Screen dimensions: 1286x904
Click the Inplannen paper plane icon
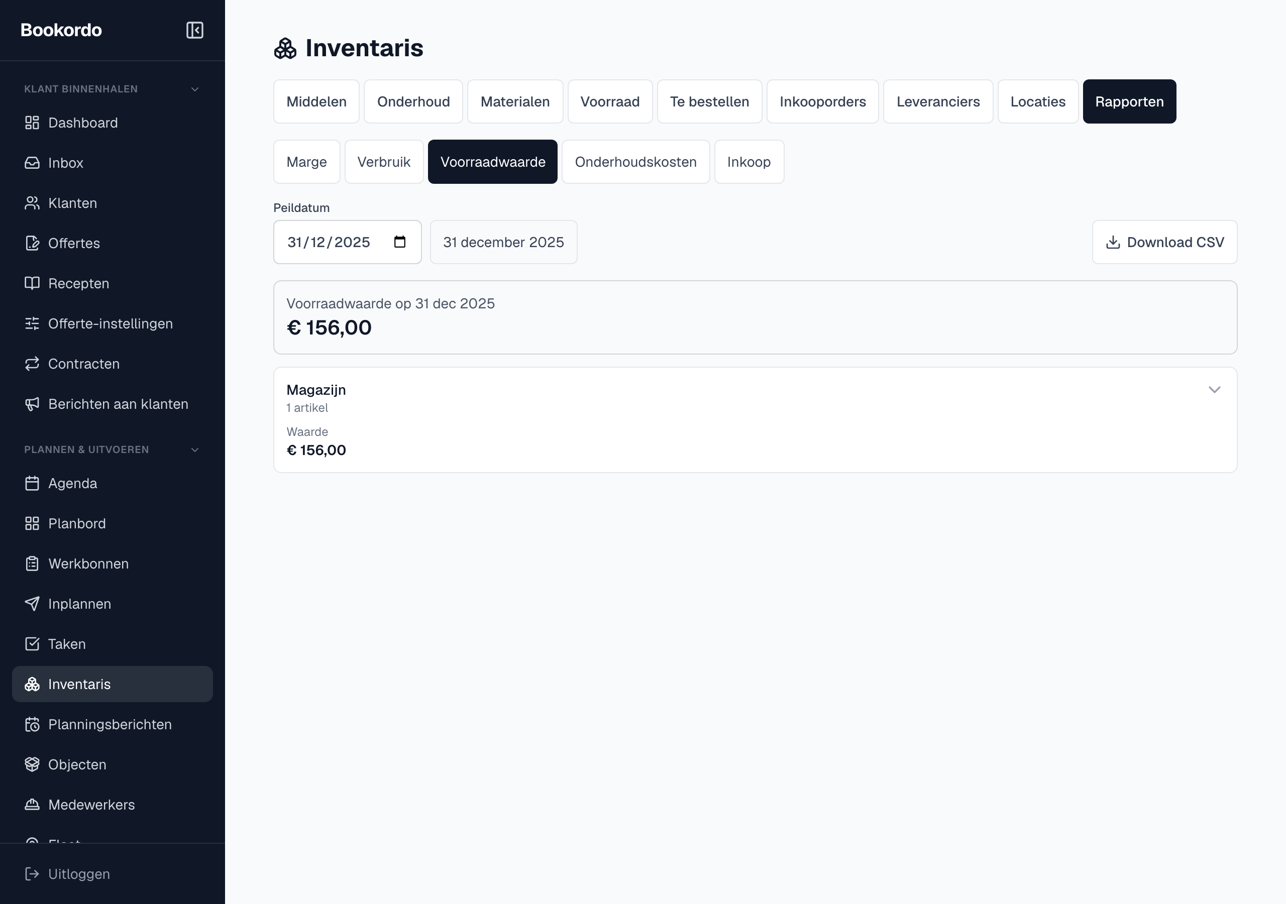click(32, 604)
